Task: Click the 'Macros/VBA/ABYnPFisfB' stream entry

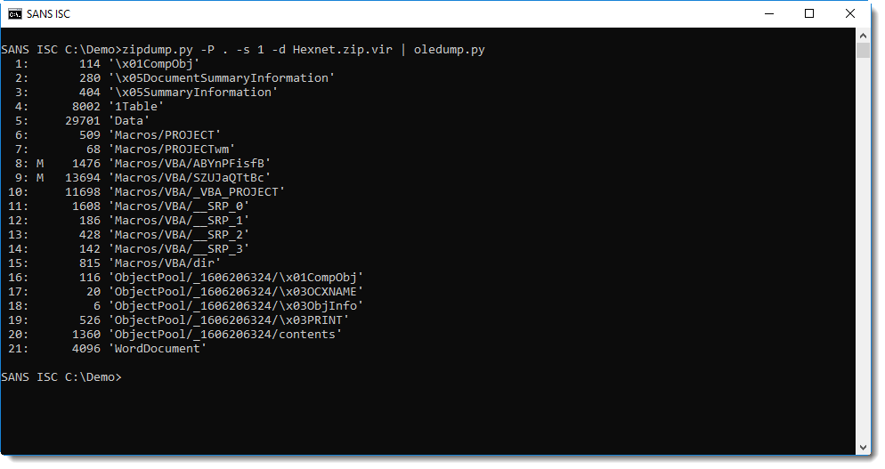Action: (x=190, y=164)
